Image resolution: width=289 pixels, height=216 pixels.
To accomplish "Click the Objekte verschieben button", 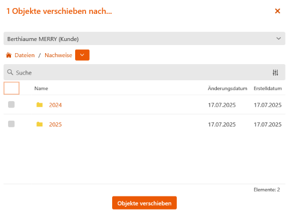I will tap(144, 203).
